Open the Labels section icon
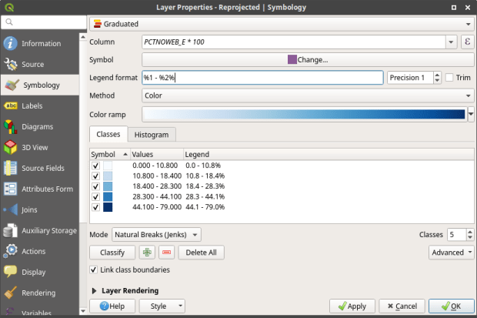Viewport: 477px width, 318px height. click(10, 105)
